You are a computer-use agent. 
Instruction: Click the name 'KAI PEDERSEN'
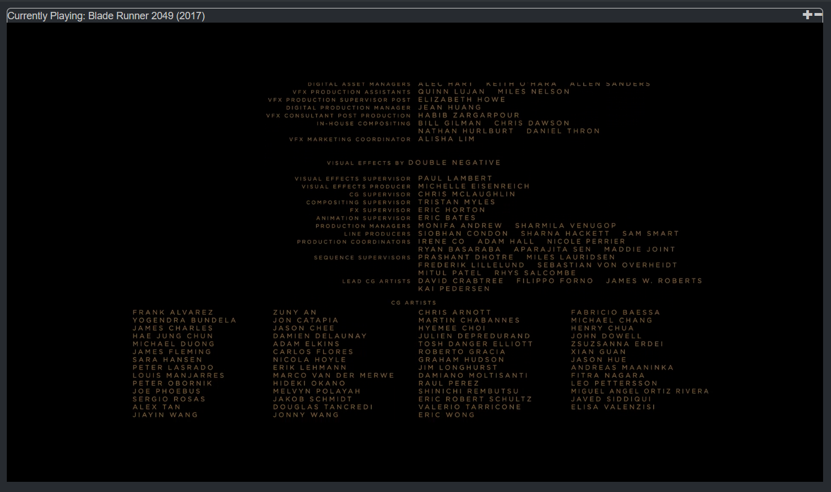[454, 288]
